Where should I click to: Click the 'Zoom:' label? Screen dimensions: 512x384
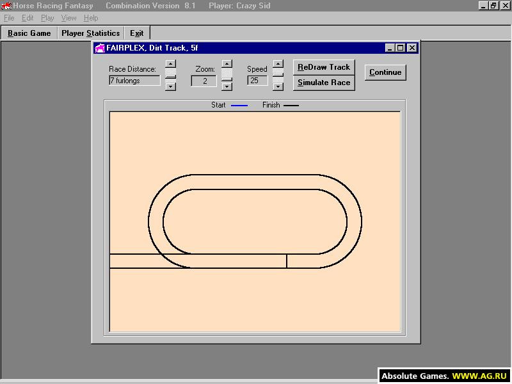(205, 69)
